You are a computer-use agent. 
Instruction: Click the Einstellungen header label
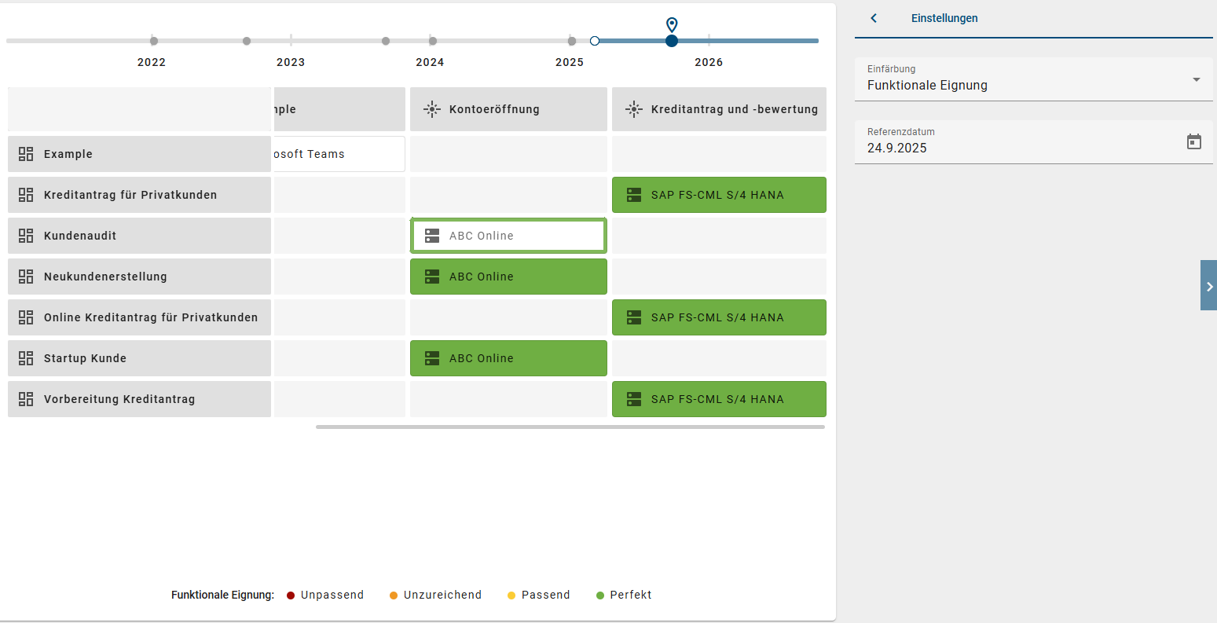tap(944, 17)
